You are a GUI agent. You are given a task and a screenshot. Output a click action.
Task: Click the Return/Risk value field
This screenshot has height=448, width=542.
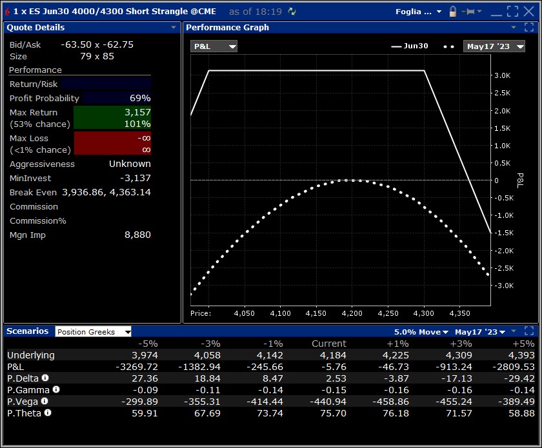pyautogui.click(x=106, y=84)
